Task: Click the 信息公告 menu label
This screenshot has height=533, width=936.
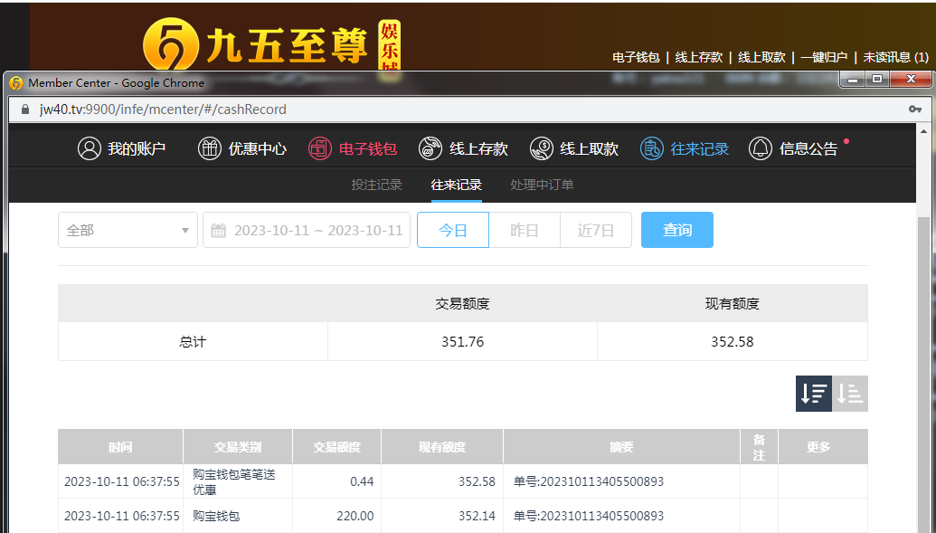Action: pyautogui.click(x=808, y=148)
